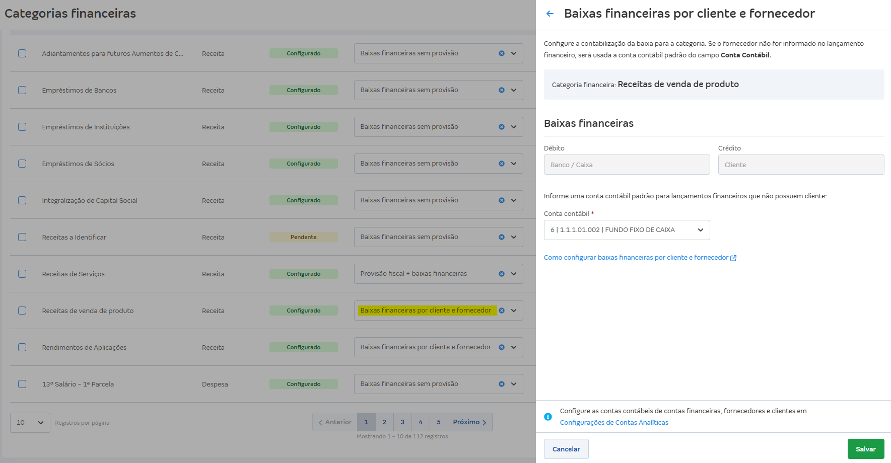Click Anterior in the pagination bar
Viewport: 891px width, 463px height.
pyautogui.click(x=334, y=422)
